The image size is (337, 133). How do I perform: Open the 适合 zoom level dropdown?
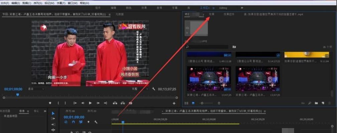pos(36,89)
